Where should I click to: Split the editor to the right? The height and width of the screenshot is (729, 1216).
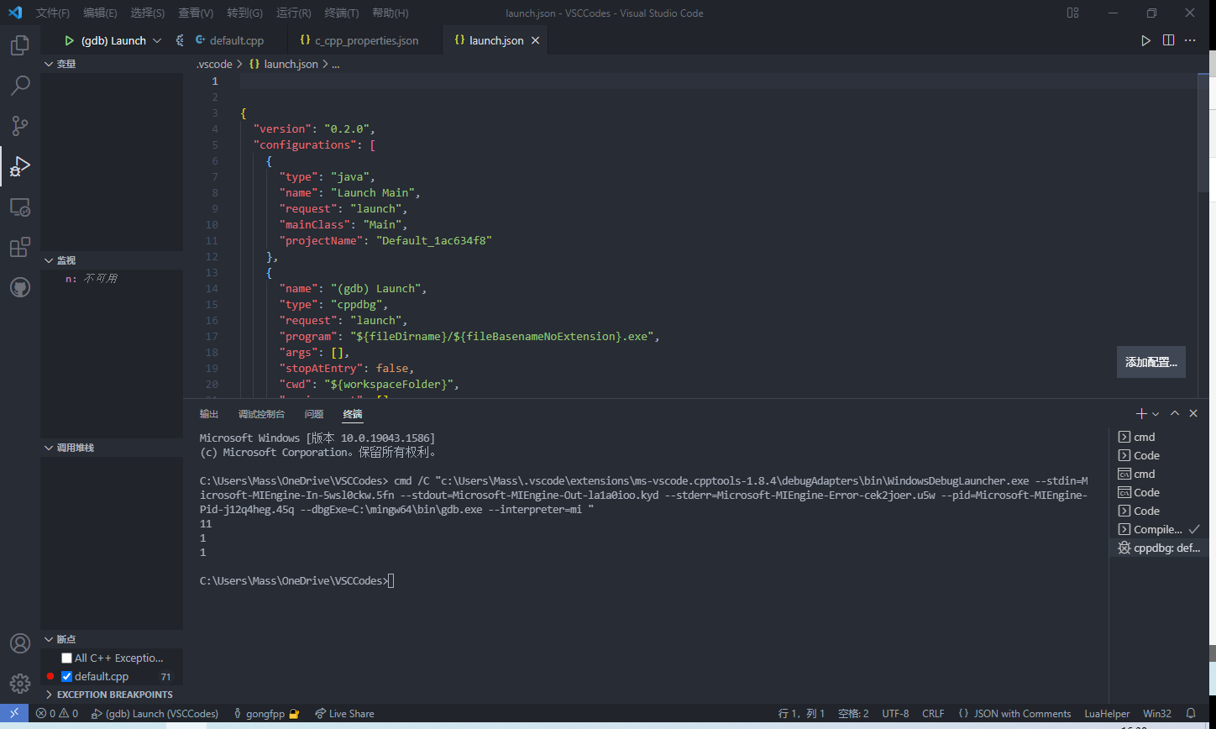click(x=1168, y=40)
